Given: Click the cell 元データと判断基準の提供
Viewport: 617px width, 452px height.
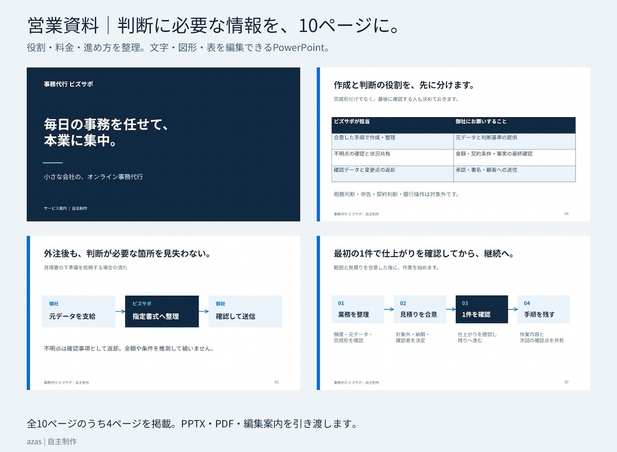Looking at the screenshot, I should click(514, 141).
